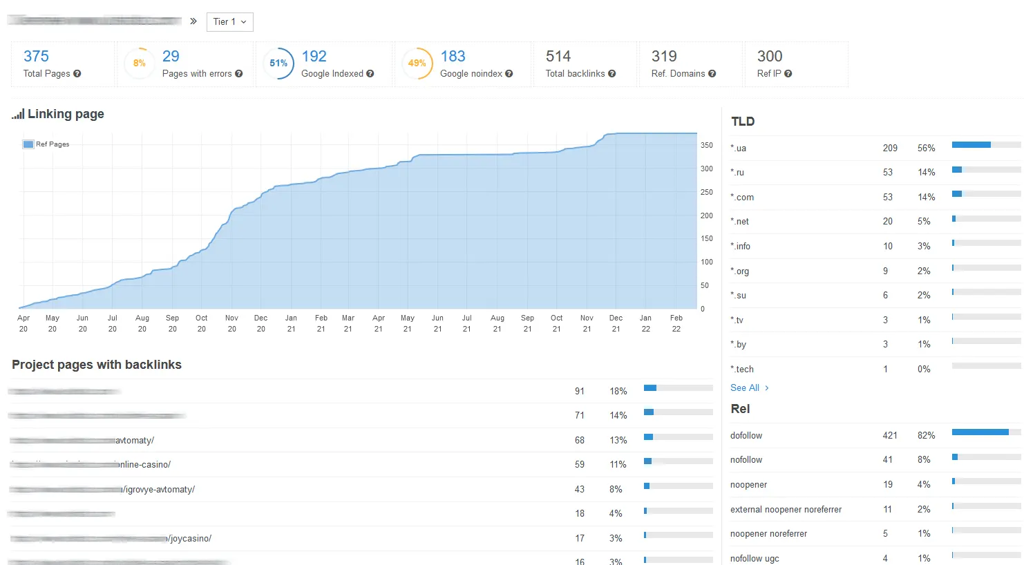Viewport: 1024px width, 565px height.
Task: Open the project page with 71 backlinks
Action: 97,416
